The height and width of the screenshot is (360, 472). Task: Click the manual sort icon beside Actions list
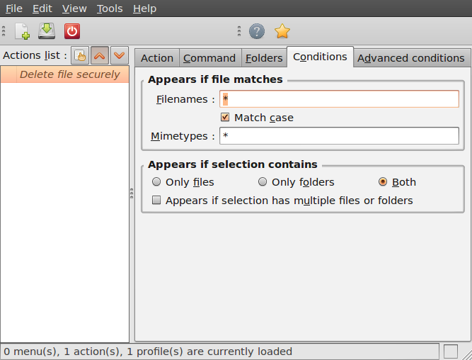[81, 55]
